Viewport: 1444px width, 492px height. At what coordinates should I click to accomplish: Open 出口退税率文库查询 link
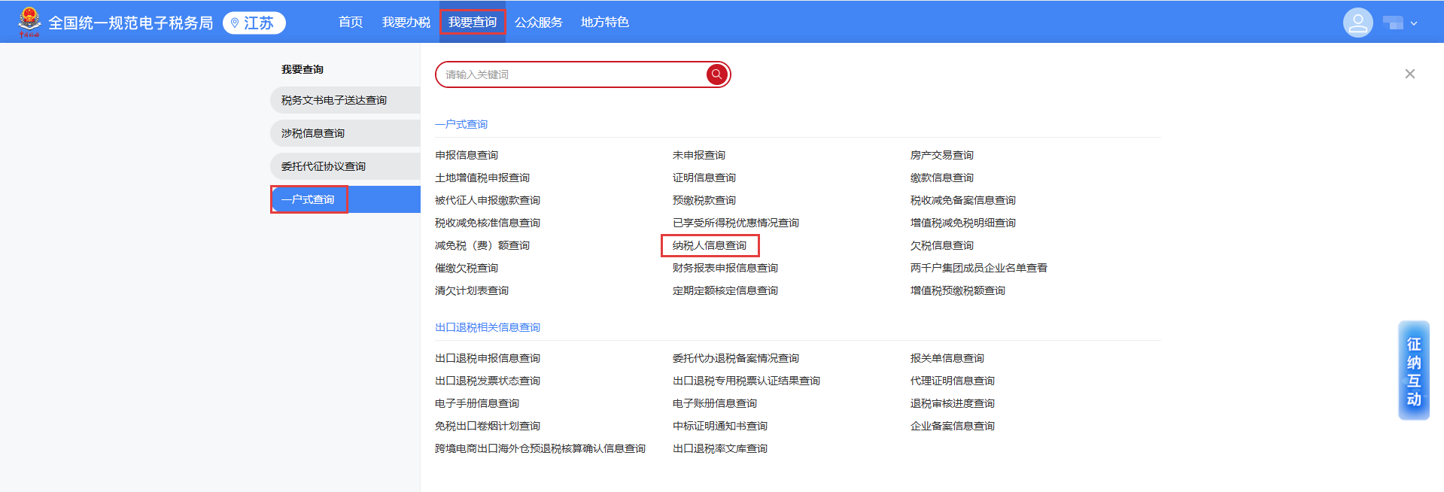click(x=719, y=448)
